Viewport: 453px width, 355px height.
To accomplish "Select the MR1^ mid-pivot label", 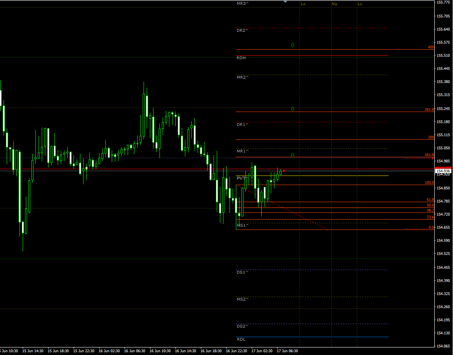I will click(x=242, y=151).
